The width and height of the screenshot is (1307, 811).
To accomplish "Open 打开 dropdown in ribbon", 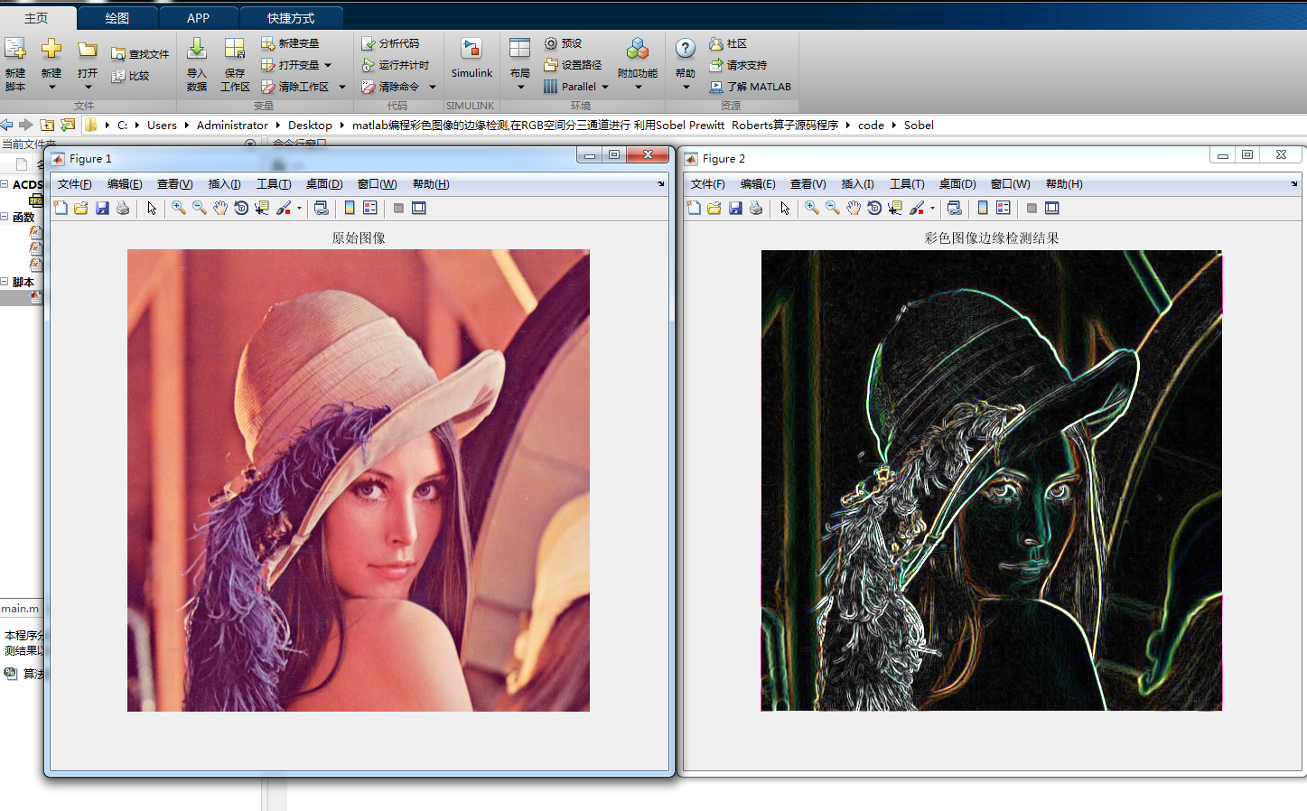I will coord(88,64).
